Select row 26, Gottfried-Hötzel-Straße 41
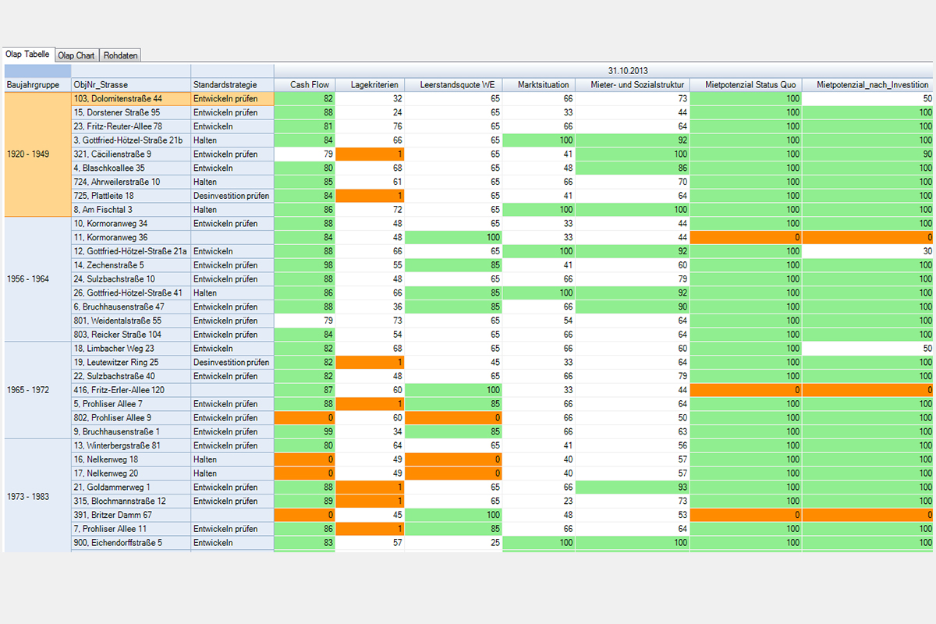This screenshot has height=624, width=936. point(131,293)
